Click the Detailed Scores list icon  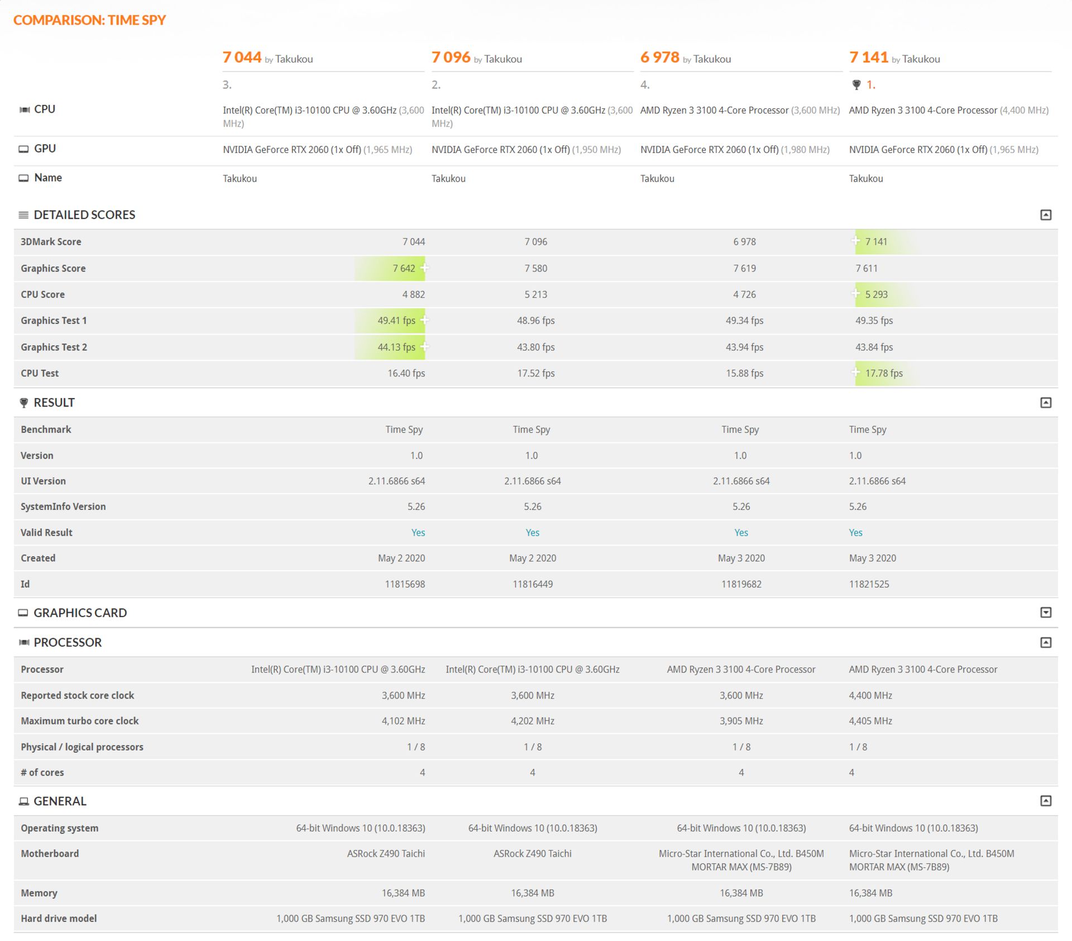[24, 214]
